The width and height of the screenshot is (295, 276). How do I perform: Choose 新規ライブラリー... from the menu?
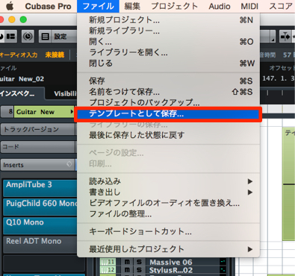[169, 31]
